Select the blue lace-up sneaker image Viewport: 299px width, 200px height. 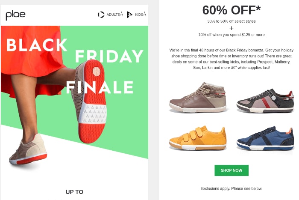tap(265, 138)
